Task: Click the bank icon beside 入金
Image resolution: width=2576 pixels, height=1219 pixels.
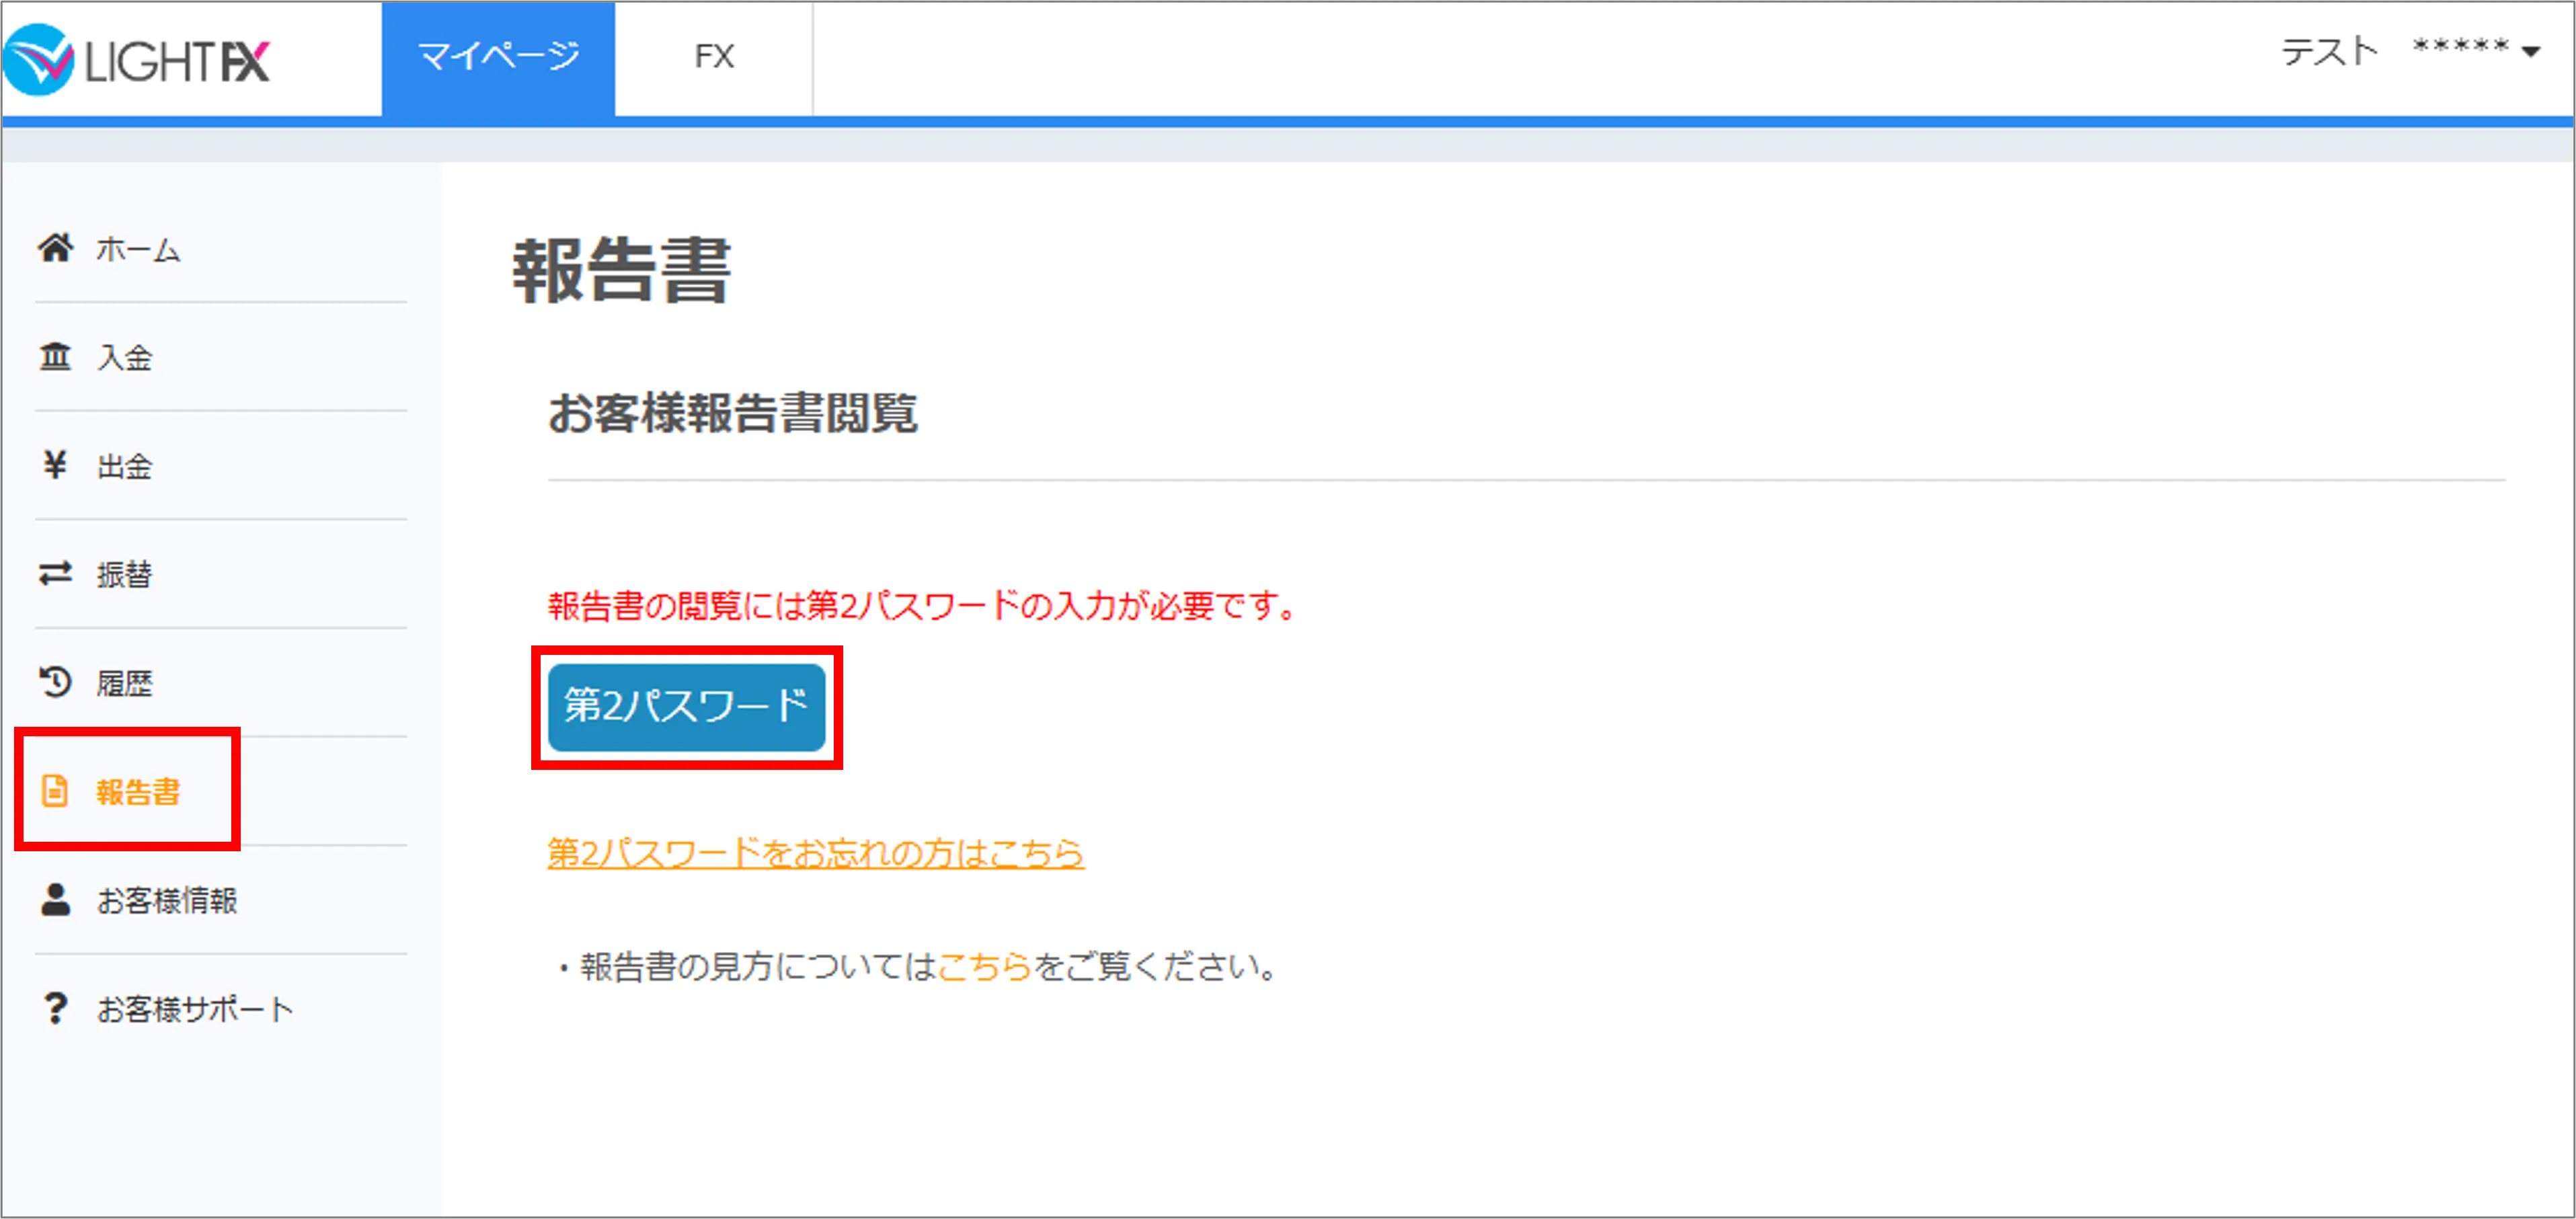Action: [x=55, y=356]
